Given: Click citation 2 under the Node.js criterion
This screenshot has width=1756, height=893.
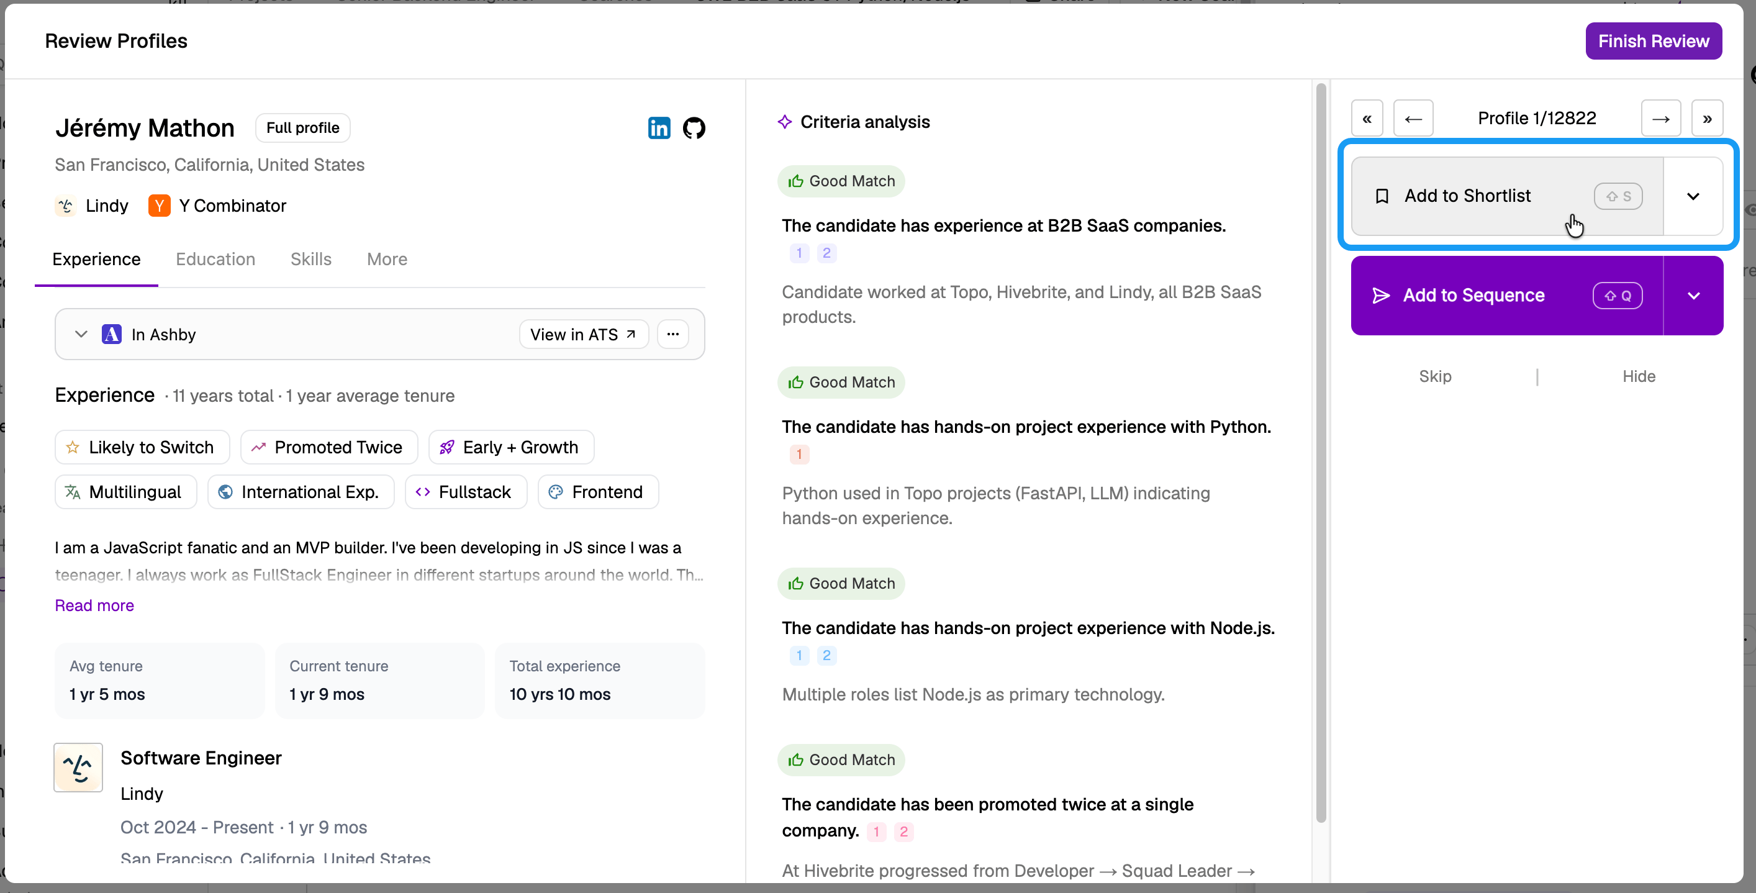Looking at the screenshot, I should coord(826,656).
